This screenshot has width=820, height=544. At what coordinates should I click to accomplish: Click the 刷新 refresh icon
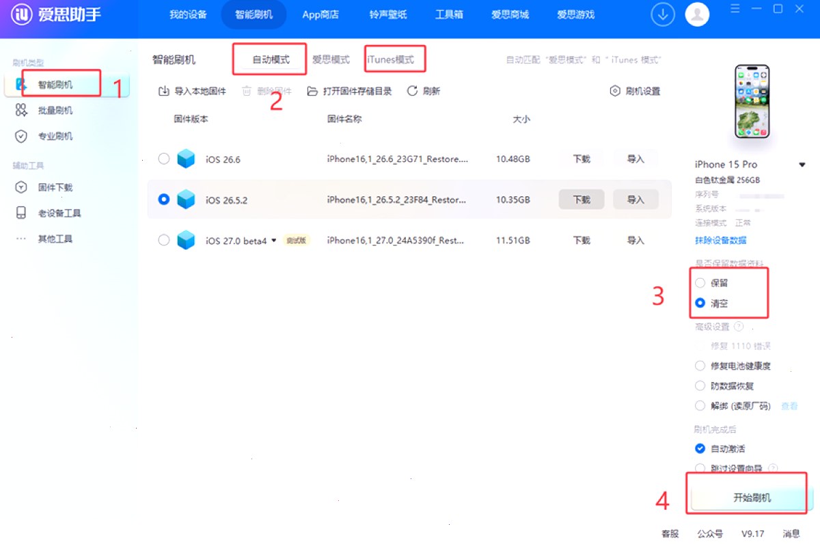pos(412,91)
